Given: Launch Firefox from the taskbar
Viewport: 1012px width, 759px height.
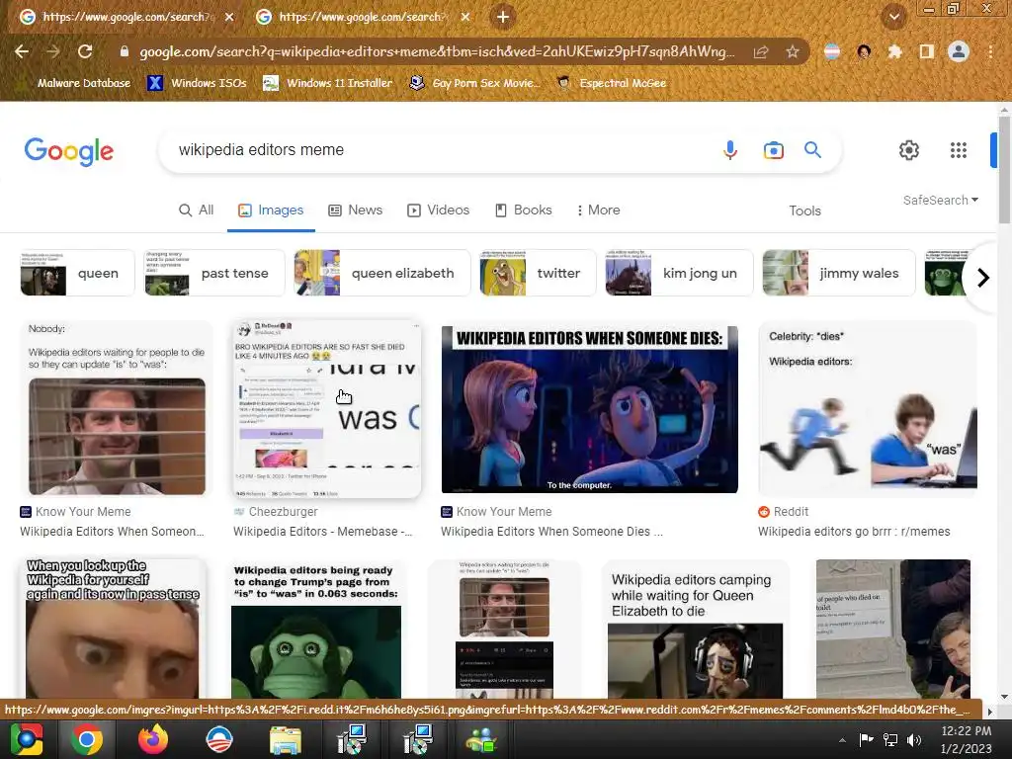Looking at the screenshot, I should point(153,739).
